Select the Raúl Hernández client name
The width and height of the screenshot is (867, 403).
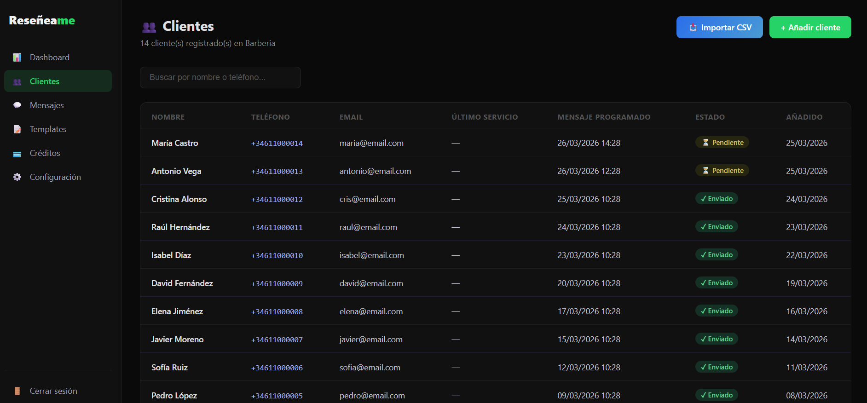[180, 227]
